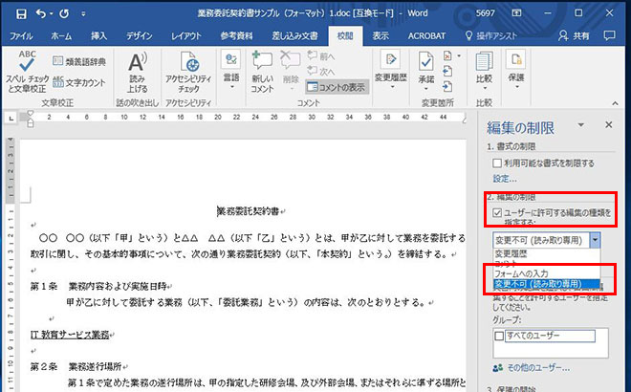
Task: Toggle the コメントの表示 button
Action: point(335,87)
